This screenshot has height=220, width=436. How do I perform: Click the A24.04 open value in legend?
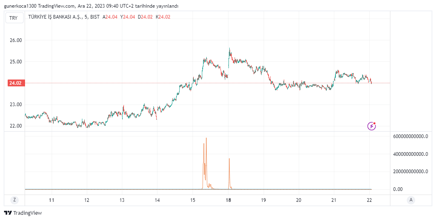pyautogui.click(x=110, y=17)
